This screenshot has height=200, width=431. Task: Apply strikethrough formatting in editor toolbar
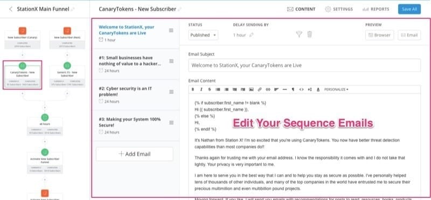pos(210,89)
